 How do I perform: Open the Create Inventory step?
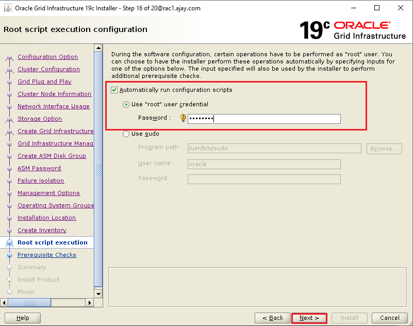pos(42,231)
